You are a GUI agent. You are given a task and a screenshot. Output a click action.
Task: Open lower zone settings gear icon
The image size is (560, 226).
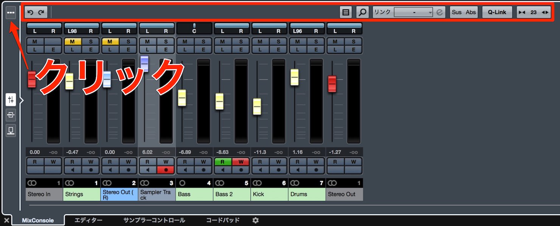point(255,220)
